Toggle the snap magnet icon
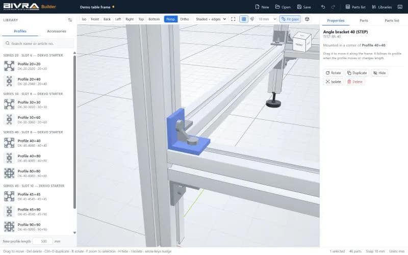408x255 pixels. [252, 19]
